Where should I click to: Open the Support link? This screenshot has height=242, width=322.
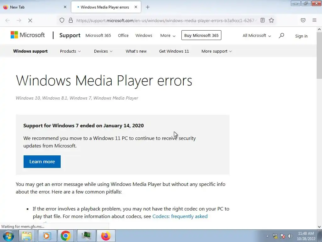(70, 35)
